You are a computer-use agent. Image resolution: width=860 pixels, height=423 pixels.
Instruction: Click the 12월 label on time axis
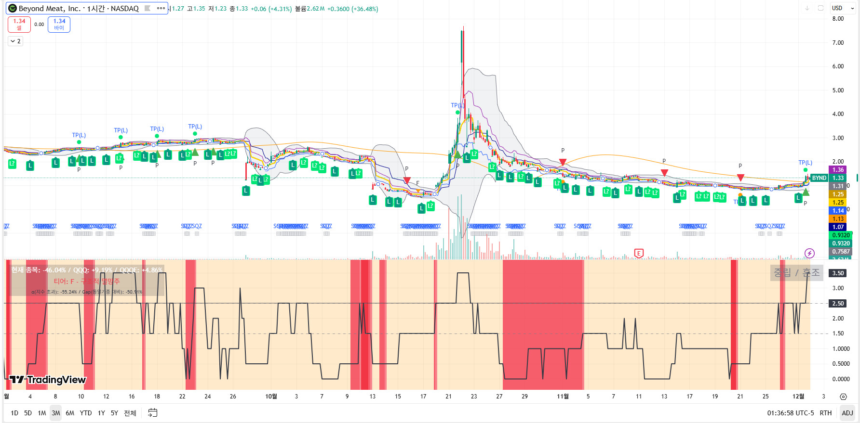coord(798,397)
